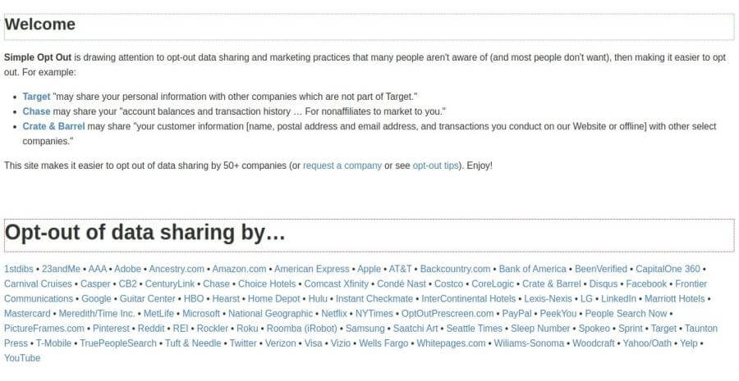
Task: Open the Roomba (iRobot) link
Action: [x=301, y=329]
